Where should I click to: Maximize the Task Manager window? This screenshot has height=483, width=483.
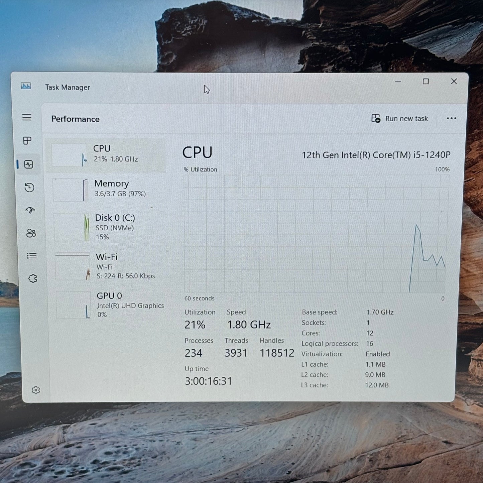426,82
